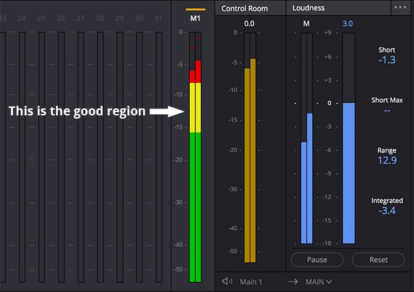Expand the MAIN output dropdown

pyautogui.click(x=319, y=281)
